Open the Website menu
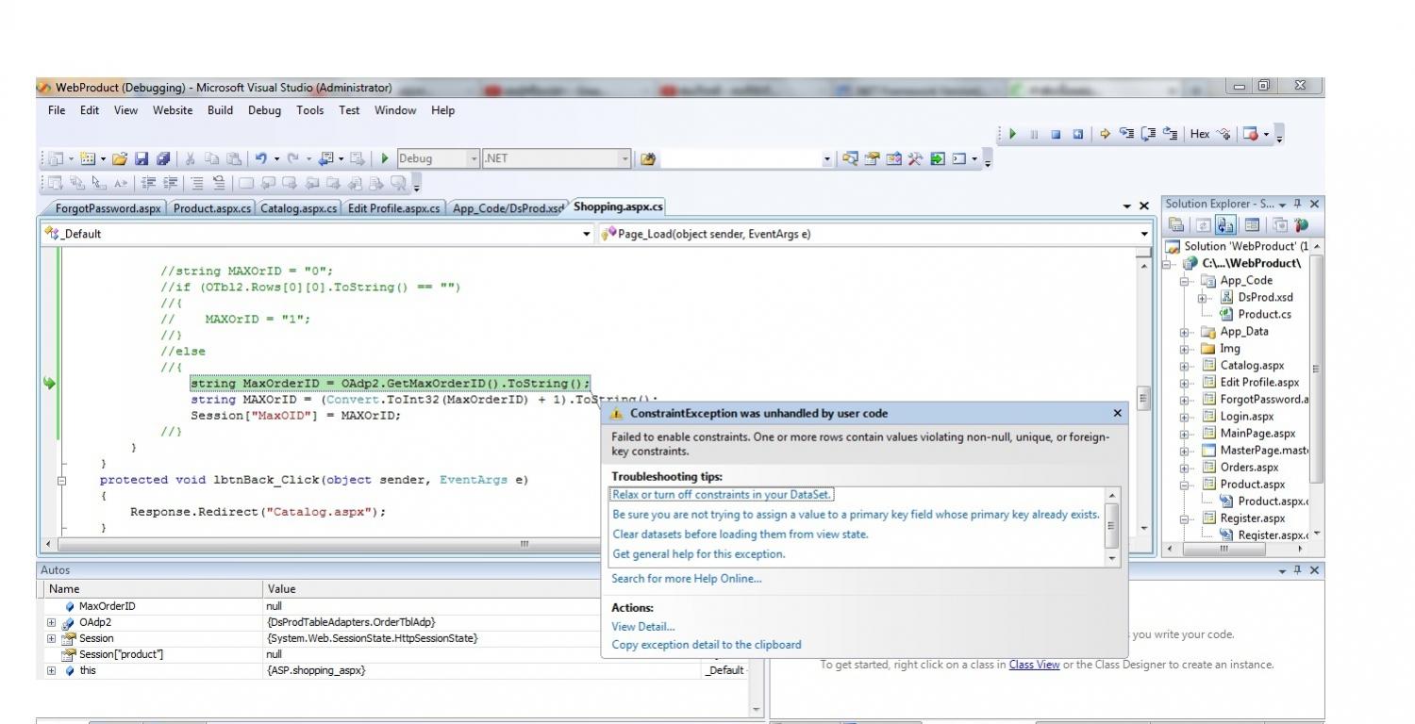Screen dimensions: 1415x724 click(x=173, y=110)
